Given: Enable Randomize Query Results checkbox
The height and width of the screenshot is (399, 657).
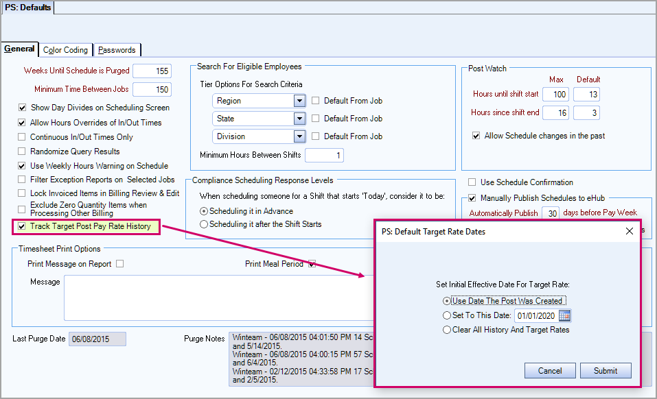Looking at the screenshot, I should click(23, 152).
